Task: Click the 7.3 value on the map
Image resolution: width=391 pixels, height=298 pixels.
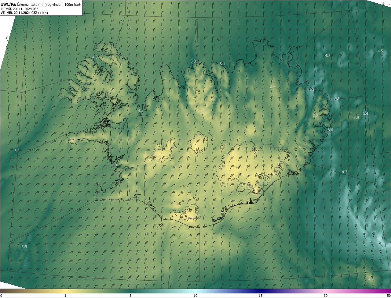Action: [336, 98]
